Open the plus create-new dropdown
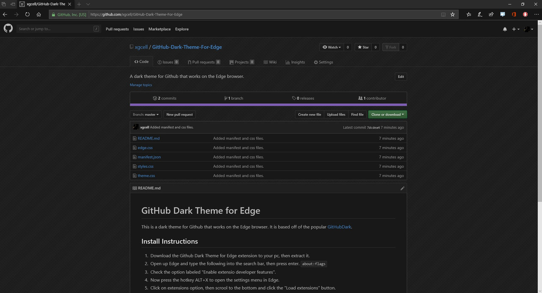The width and height of the screenshot is (542, 293). click(x=516, y=29)
